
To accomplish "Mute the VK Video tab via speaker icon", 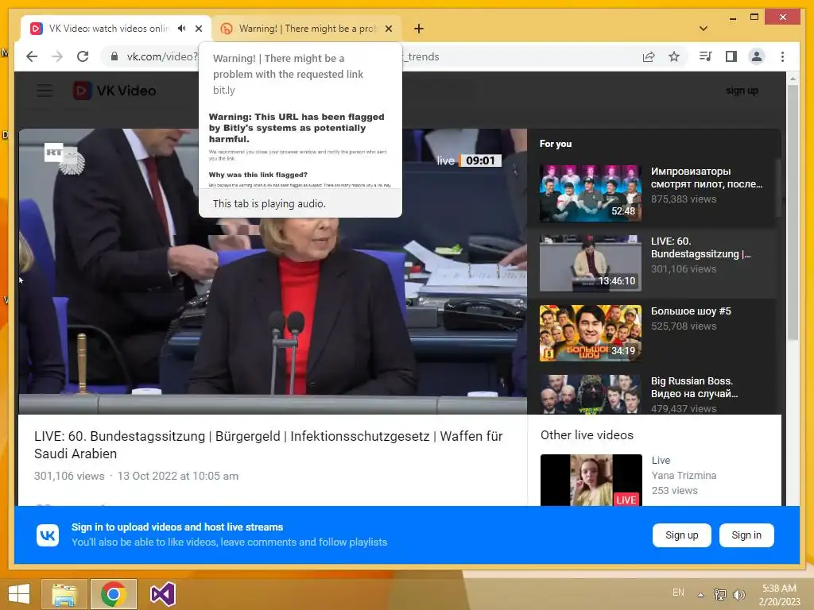I will (x=181, y=29).
